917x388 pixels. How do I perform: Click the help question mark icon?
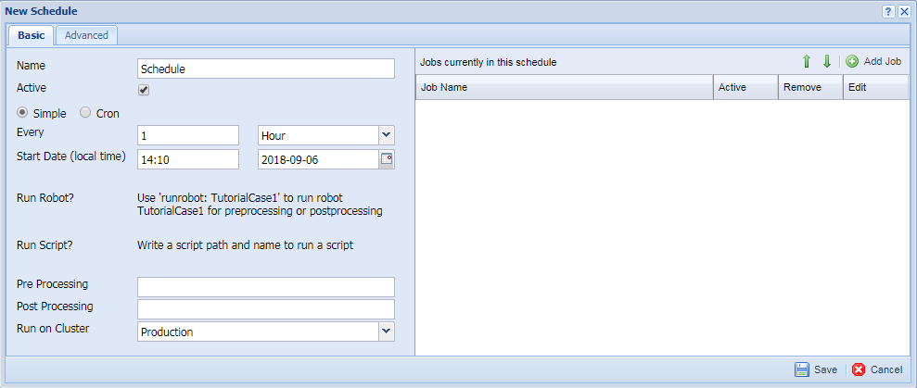point(887,11)
